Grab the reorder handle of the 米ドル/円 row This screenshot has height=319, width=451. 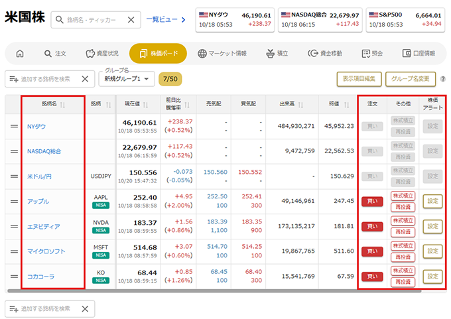(14, 176)
